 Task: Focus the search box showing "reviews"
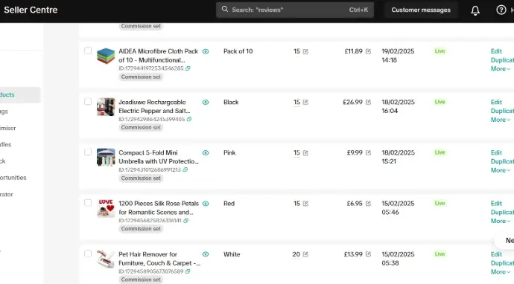click(x=295, y=10)
